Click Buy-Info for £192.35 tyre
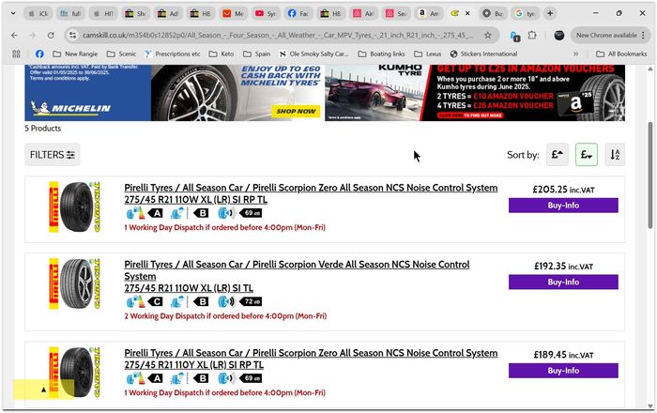Viewport: 657px width, 413px height. pos(563,282)
